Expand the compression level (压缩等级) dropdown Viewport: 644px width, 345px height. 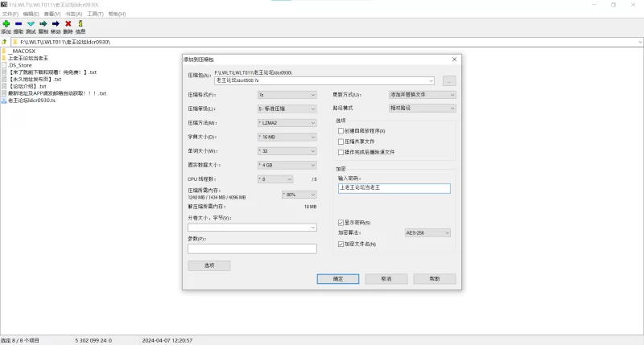pos(287,109)
